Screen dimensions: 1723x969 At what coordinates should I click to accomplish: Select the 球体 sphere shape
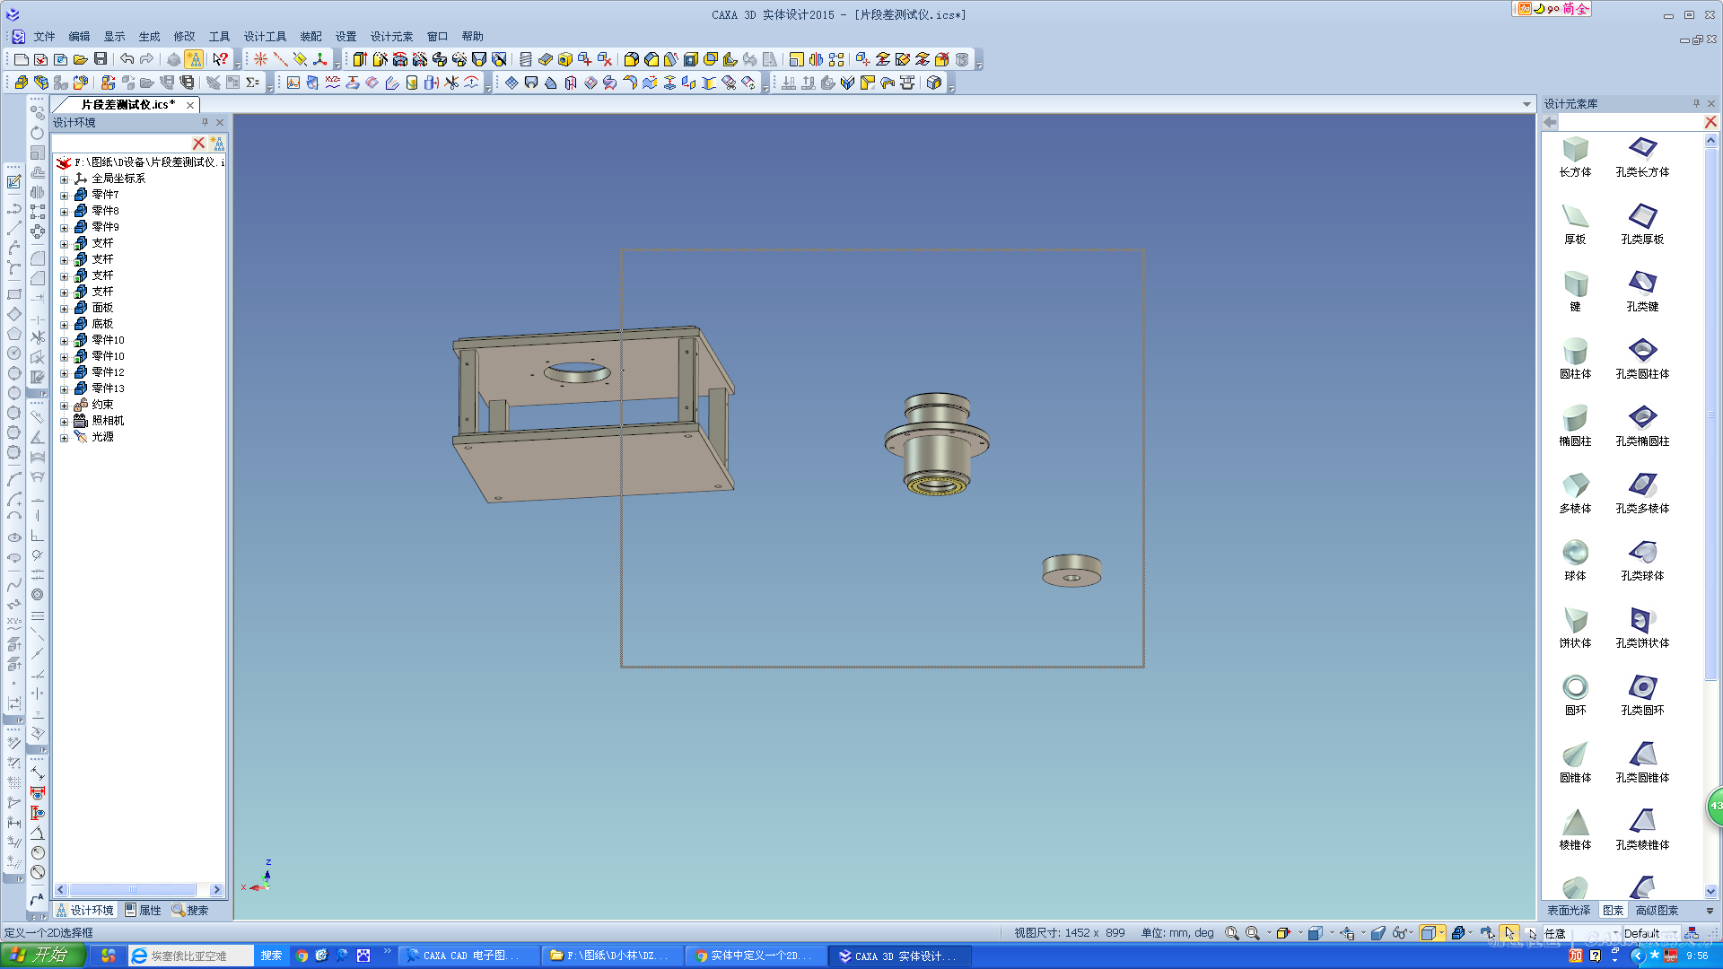[1575, 561]
